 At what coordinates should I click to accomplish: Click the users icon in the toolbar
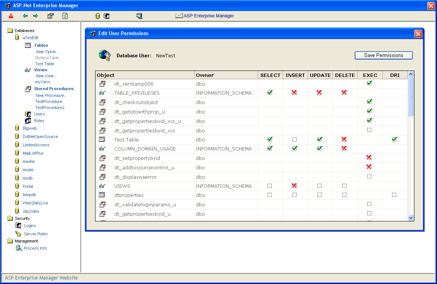coord(107,16)
